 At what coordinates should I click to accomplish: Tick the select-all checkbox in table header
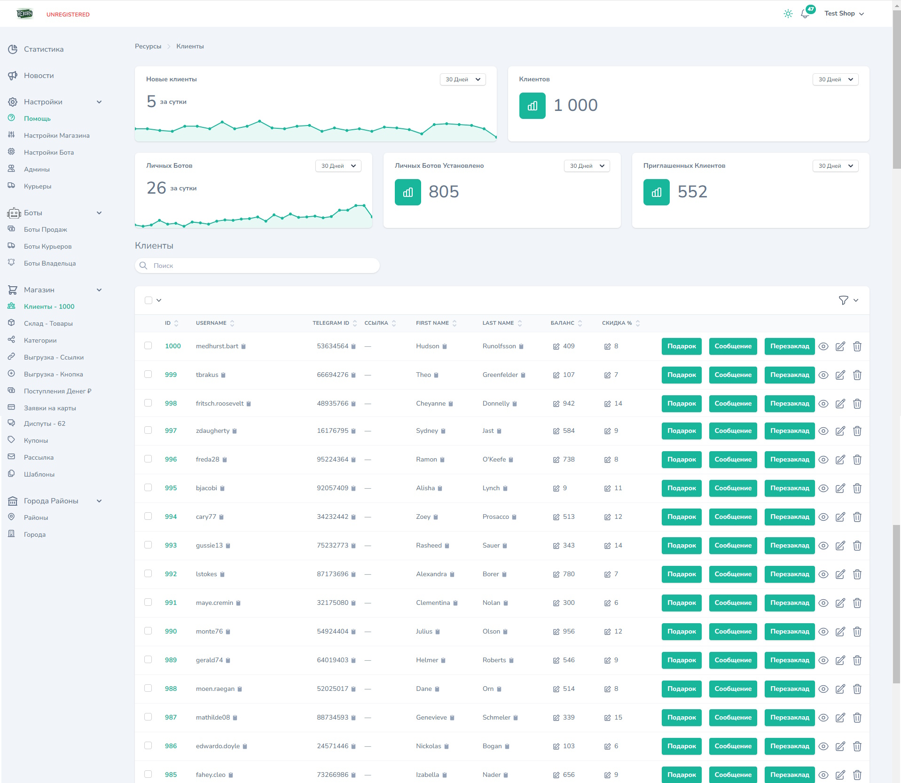click(x=149, y=300)
